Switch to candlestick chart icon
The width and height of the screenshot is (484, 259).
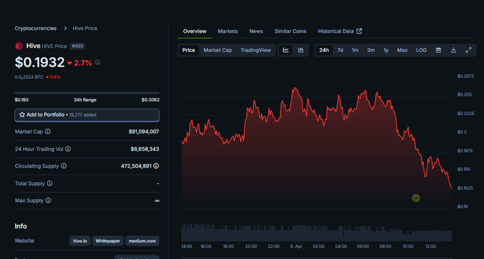tap(301, 50)
